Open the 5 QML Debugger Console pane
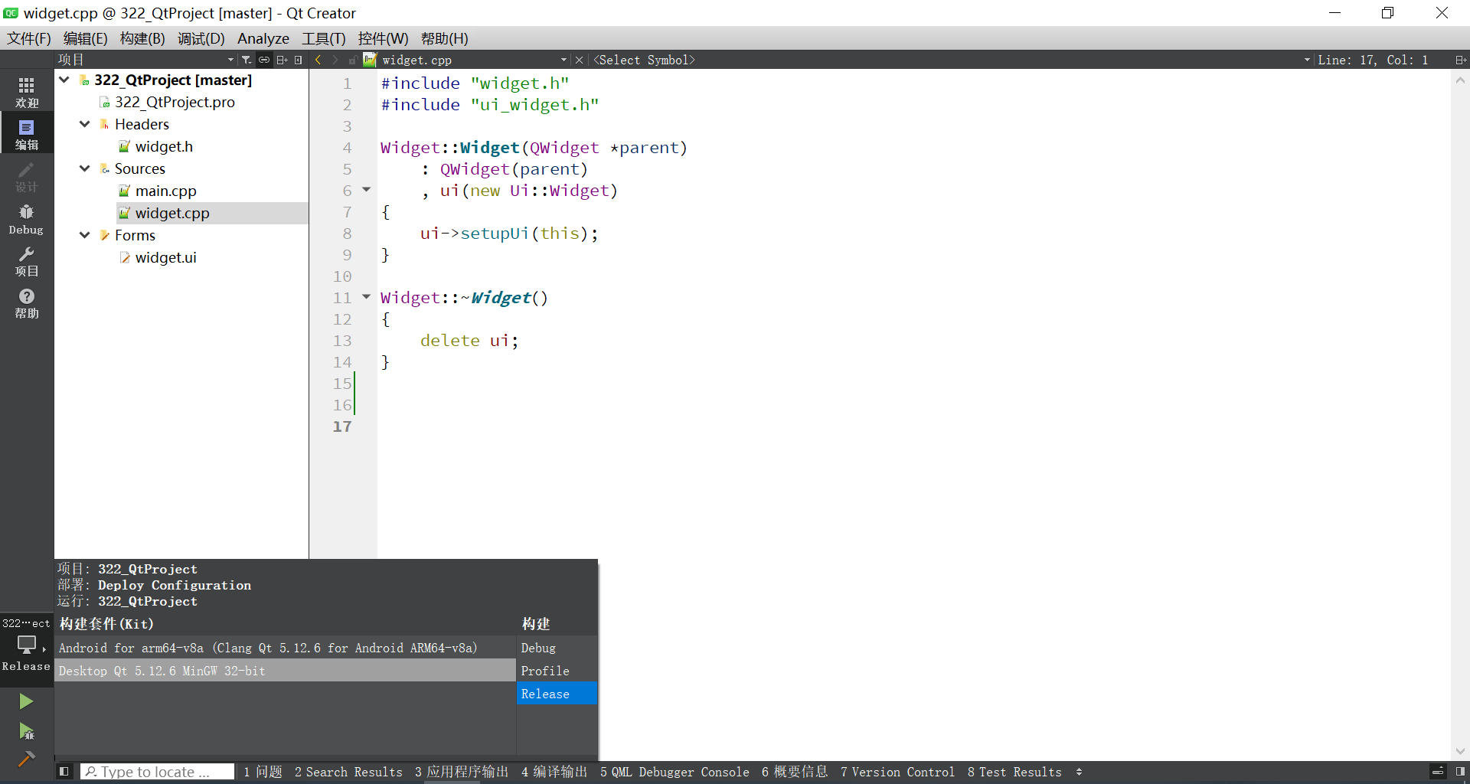 pyautogui.click(x=675, y=772)
